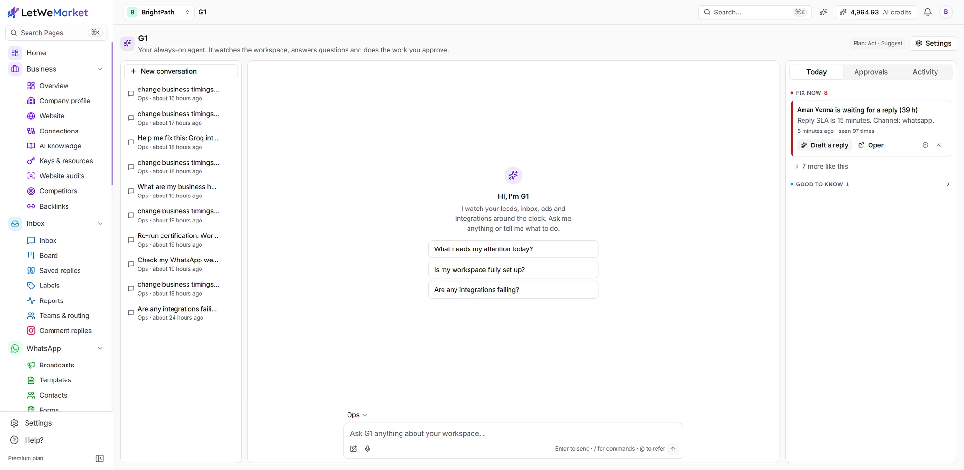Expand the Good to Know section
This screenshot has width=964, height=470.
pyautogui.click(x=870, y=184)
